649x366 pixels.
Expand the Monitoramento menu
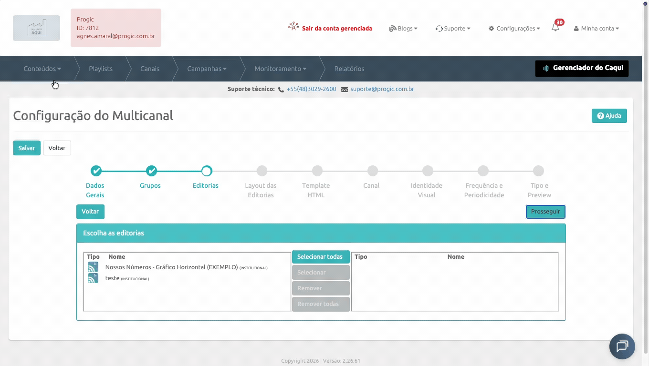[280, 69]
